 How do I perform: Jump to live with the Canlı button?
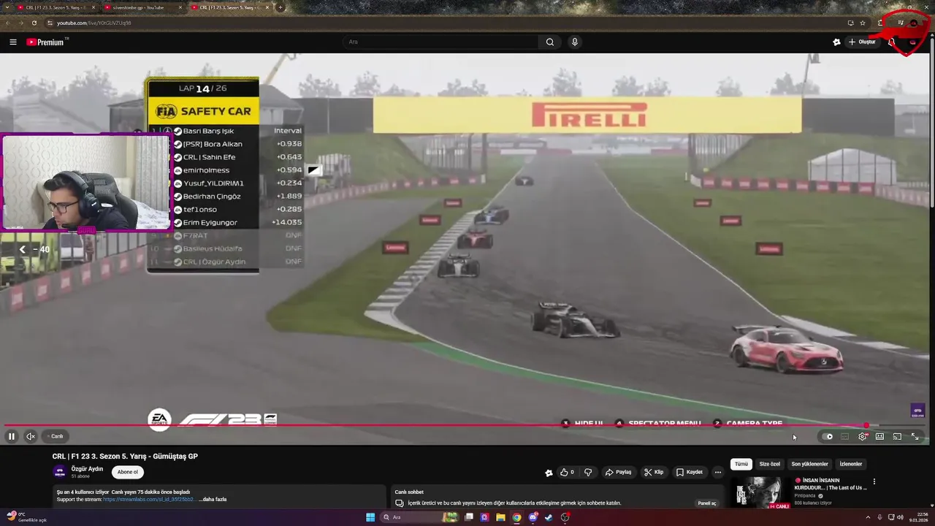pos(55,436)
